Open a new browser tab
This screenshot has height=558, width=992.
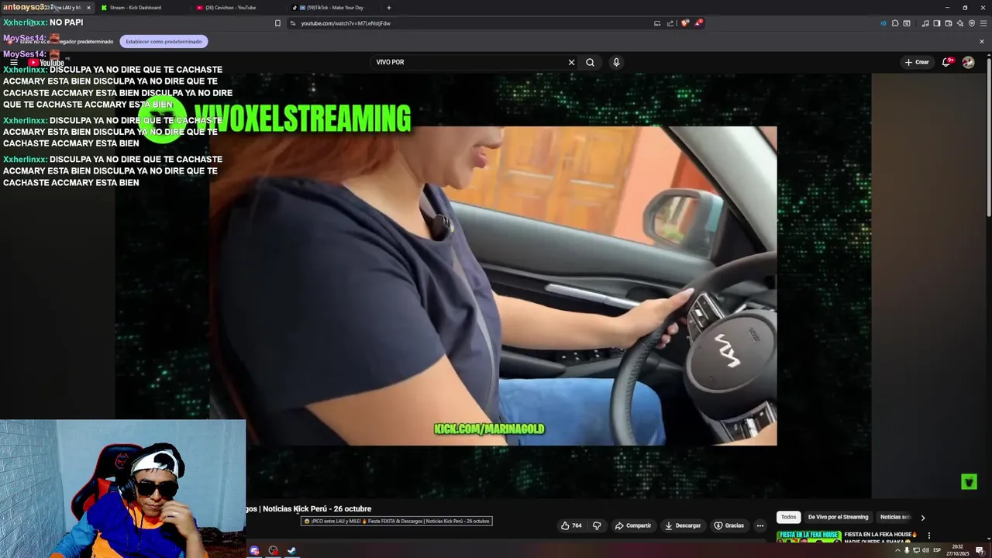click(x=389, y=8)
